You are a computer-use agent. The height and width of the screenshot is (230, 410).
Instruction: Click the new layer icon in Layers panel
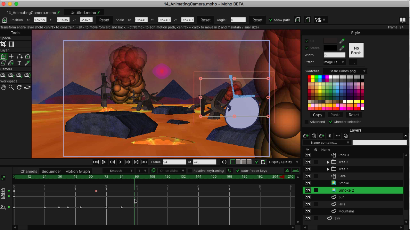pyautogui.click(x=306, y=136)
